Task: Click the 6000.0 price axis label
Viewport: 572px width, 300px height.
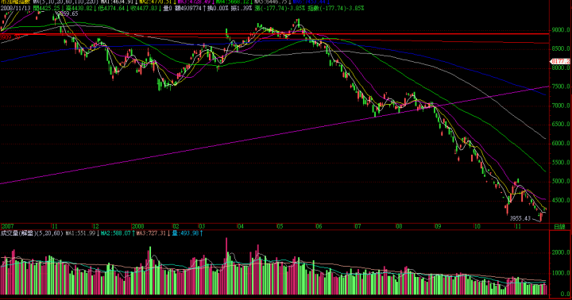Action: click(561, 144)
